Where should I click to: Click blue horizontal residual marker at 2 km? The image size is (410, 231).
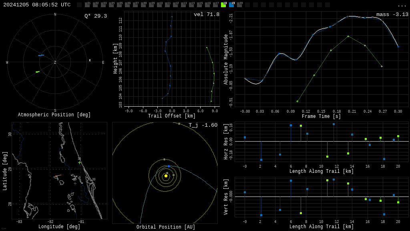pos(261,160)
